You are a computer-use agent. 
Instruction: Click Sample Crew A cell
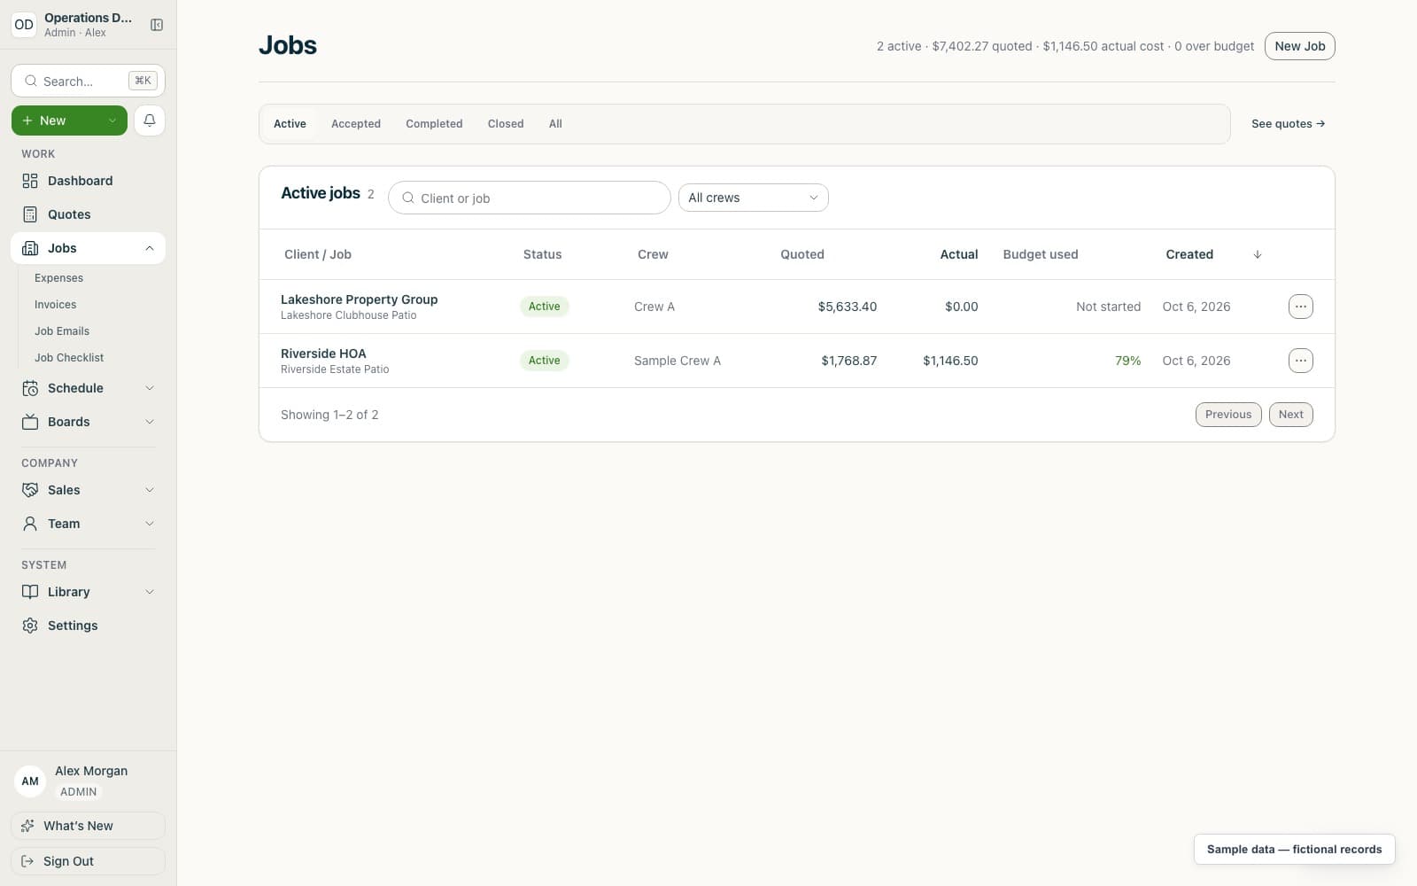click(x=678, y=361)
